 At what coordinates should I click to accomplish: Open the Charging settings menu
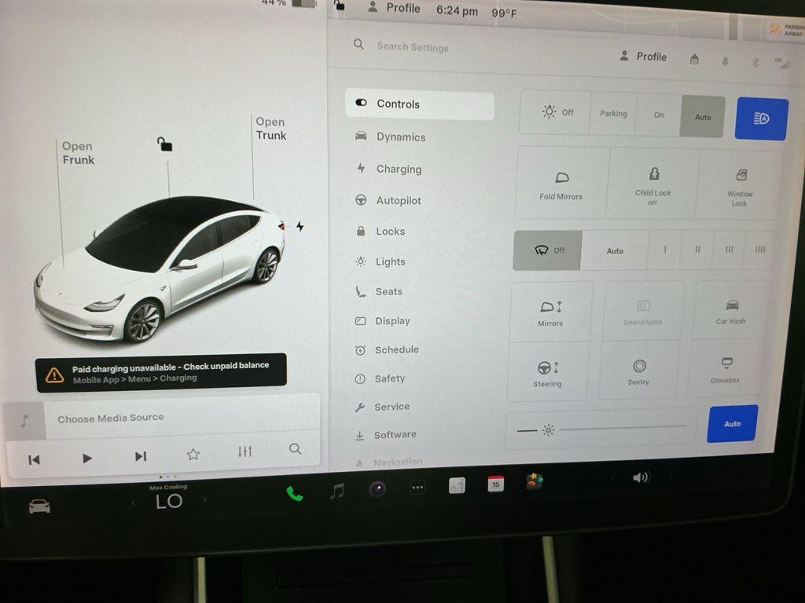399,169
